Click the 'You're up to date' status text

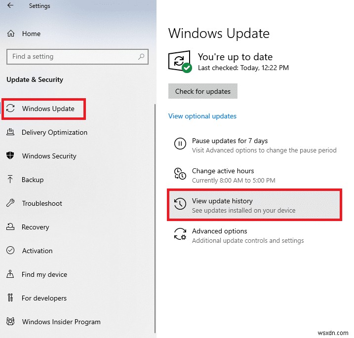[235, 57]
